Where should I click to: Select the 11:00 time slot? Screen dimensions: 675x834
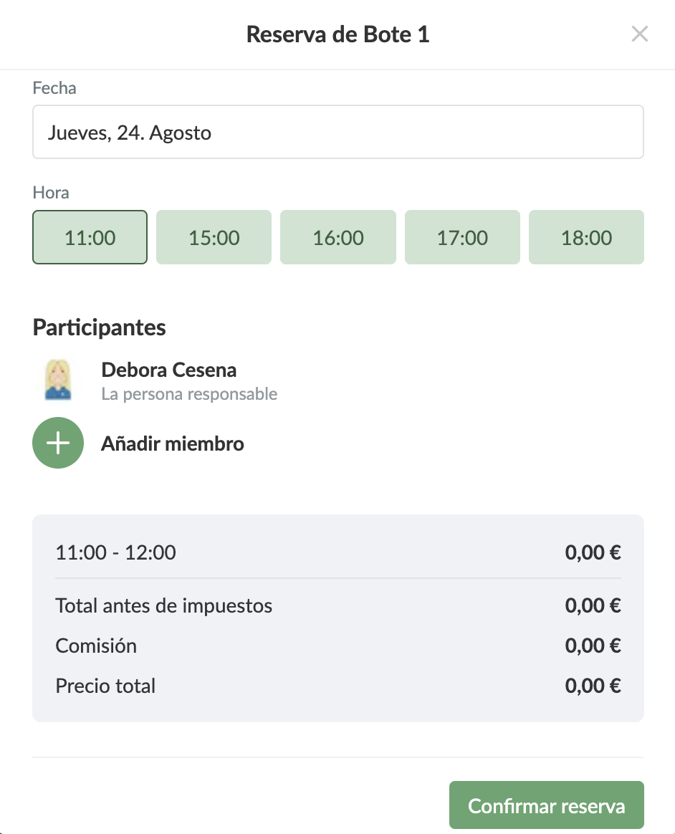(x=90, y=237)
